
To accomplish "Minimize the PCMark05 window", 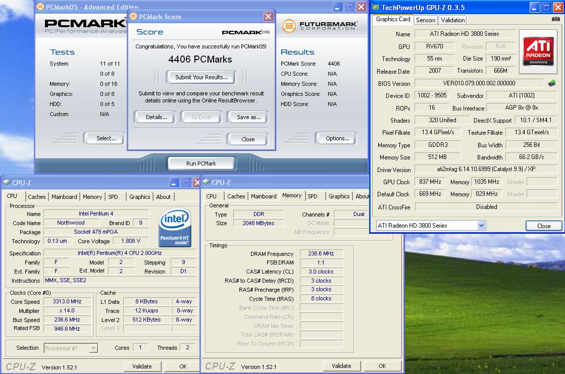I will click(x=337, y=7).
